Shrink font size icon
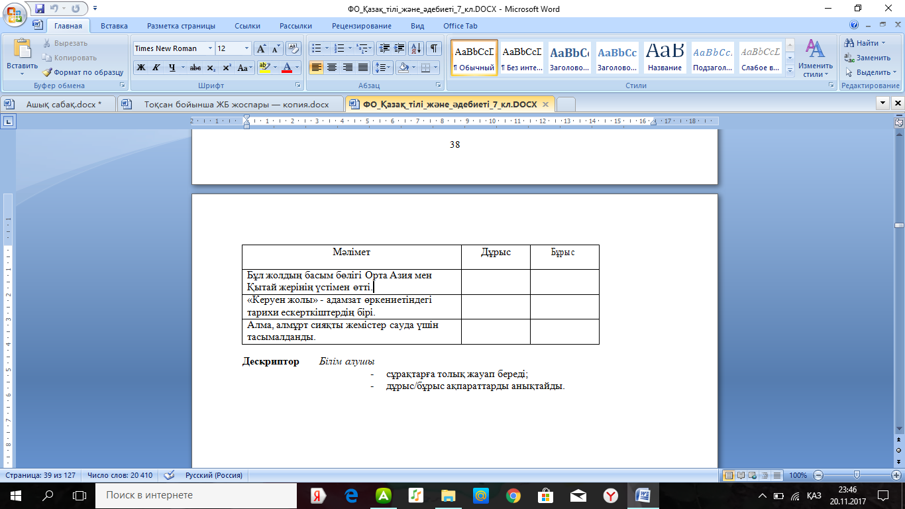This screenshot has height=509, width=905. tap(276, 48)
